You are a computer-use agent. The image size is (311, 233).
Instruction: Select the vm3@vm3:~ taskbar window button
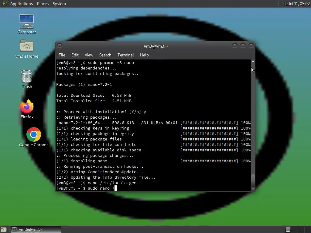point(36,229)
